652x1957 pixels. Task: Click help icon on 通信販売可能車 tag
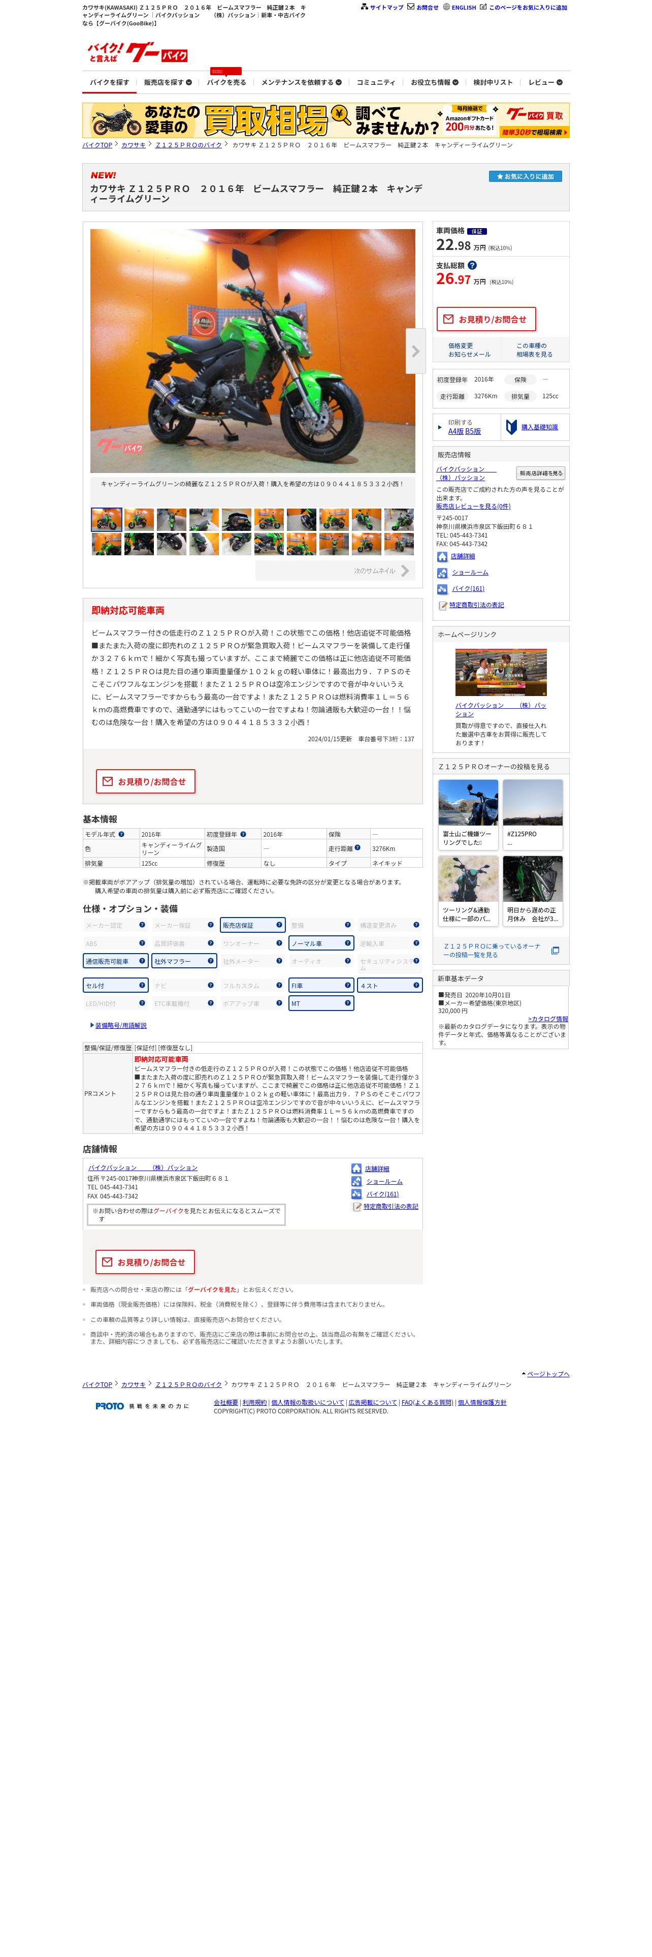(142, 961)
